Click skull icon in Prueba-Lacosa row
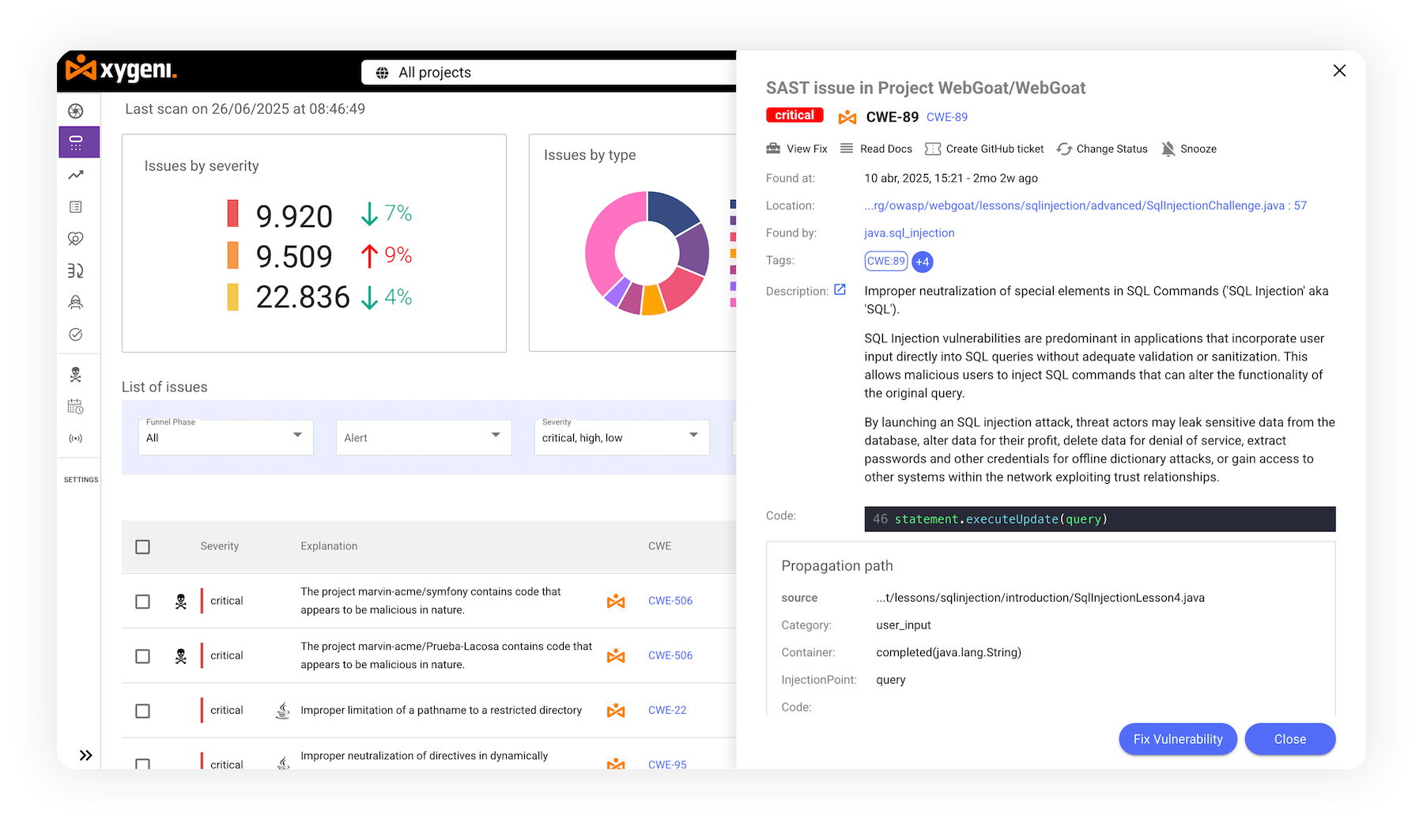This screenshot has width=1423, height=819. [181, 656]
